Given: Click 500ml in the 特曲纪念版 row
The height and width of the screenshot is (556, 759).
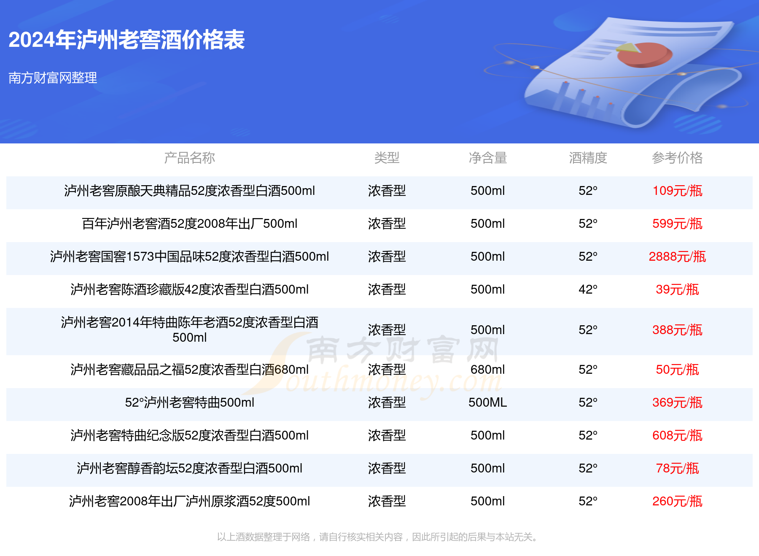Looking at the screenshot, I should [487, 435].
